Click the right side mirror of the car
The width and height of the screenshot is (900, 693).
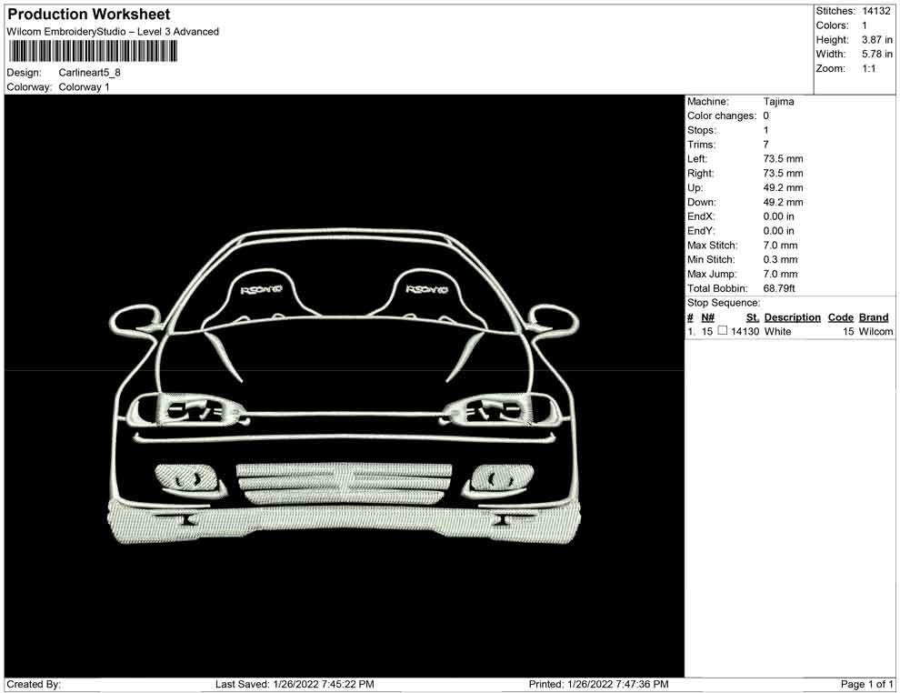click(553, 317)
